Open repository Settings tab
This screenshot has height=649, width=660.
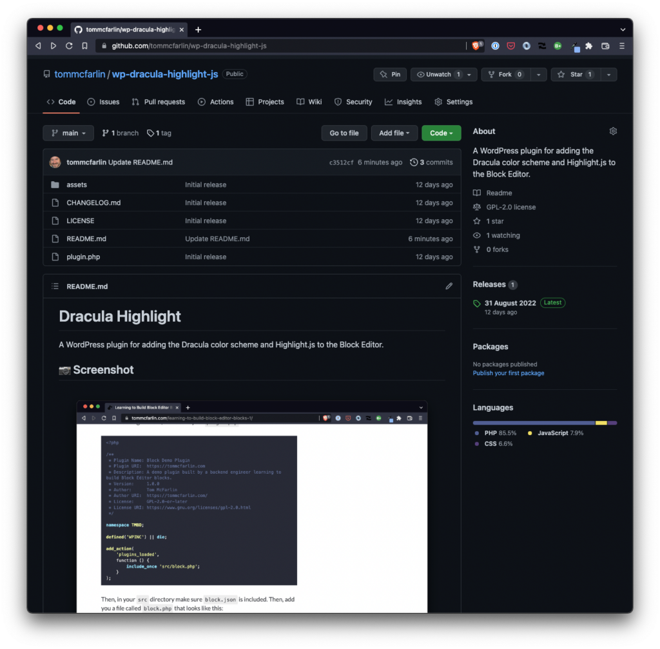point(453,102)
